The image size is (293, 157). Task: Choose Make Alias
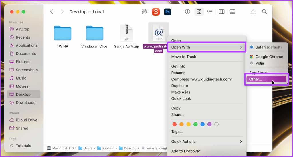(x=207, y=92)
